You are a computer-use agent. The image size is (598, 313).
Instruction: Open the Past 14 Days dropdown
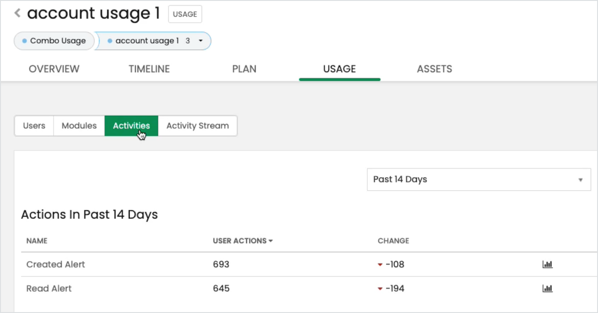tap(478, 179)
